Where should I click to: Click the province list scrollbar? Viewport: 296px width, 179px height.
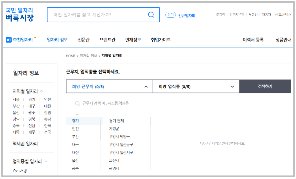[101, 130]
